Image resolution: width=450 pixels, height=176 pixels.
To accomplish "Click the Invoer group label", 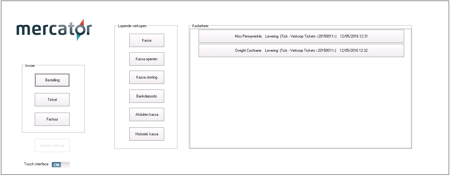I will 30,66.
